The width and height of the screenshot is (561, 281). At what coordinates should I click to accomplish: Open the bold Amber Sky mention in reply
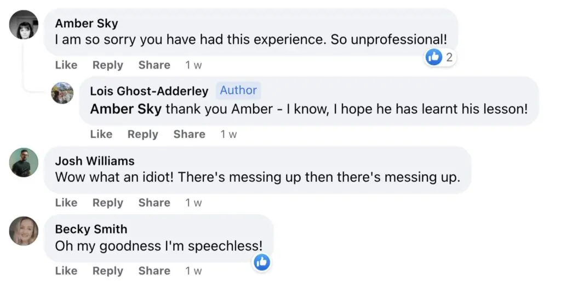(x=125, y=109)
